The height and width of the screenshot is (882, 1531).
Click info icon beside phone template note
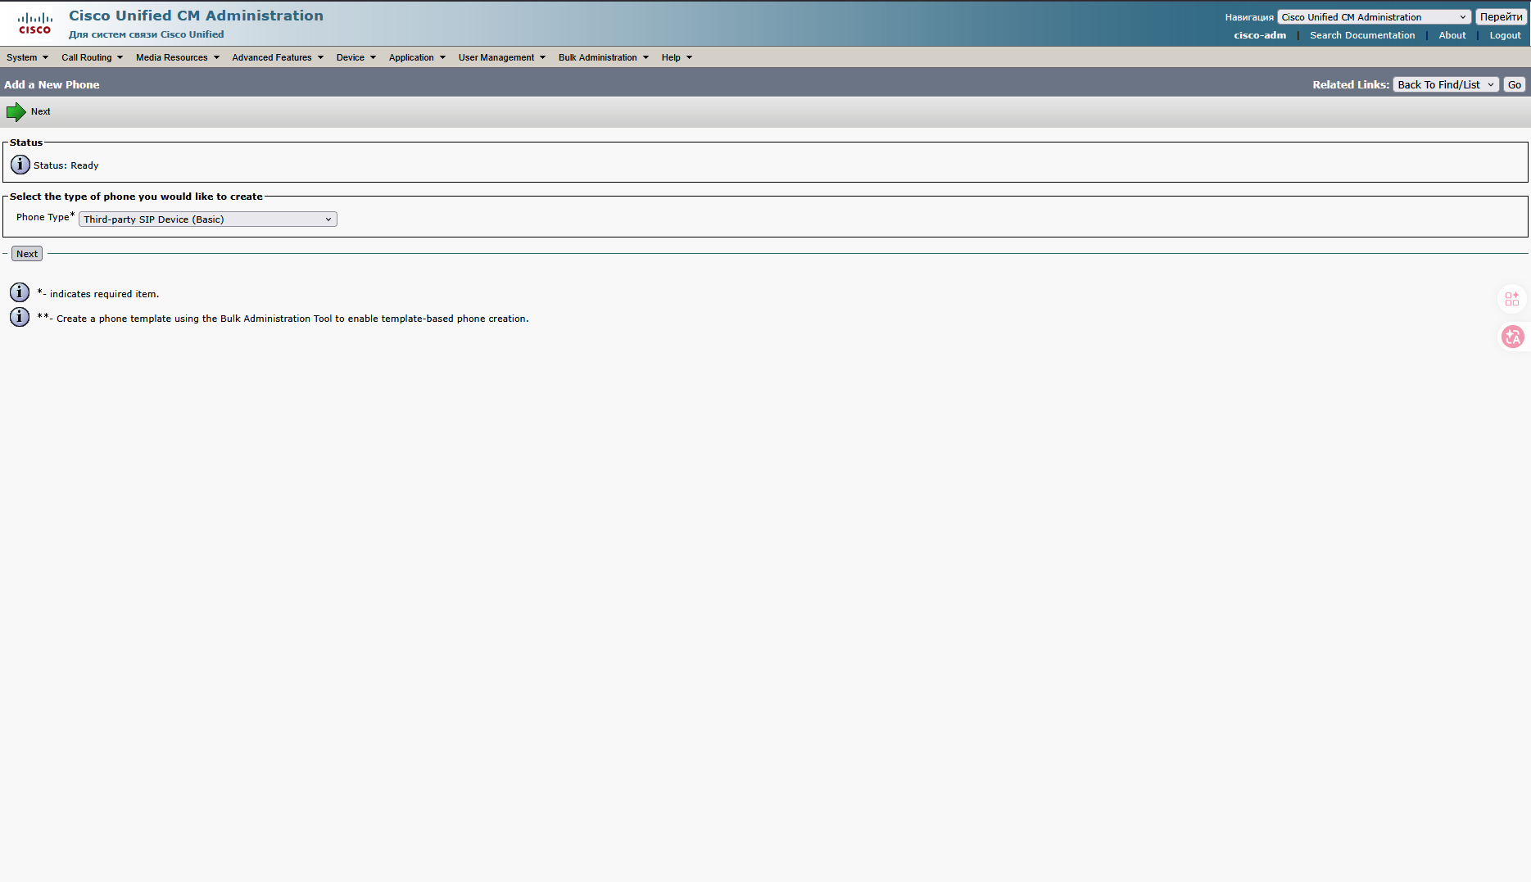(20, 317)
